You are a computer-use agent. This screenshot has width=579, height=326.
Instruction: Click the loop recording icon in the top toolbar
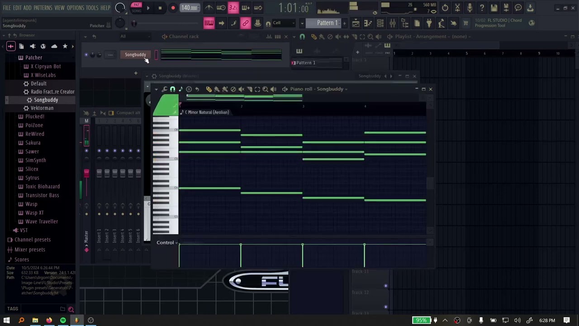click(258, 8)
